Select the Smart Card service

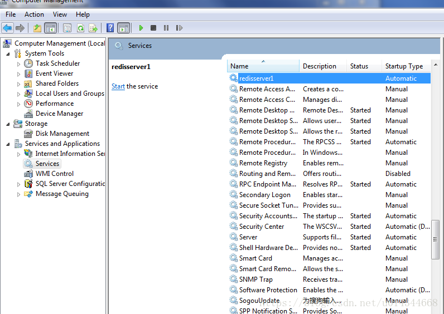pos(329,258)
